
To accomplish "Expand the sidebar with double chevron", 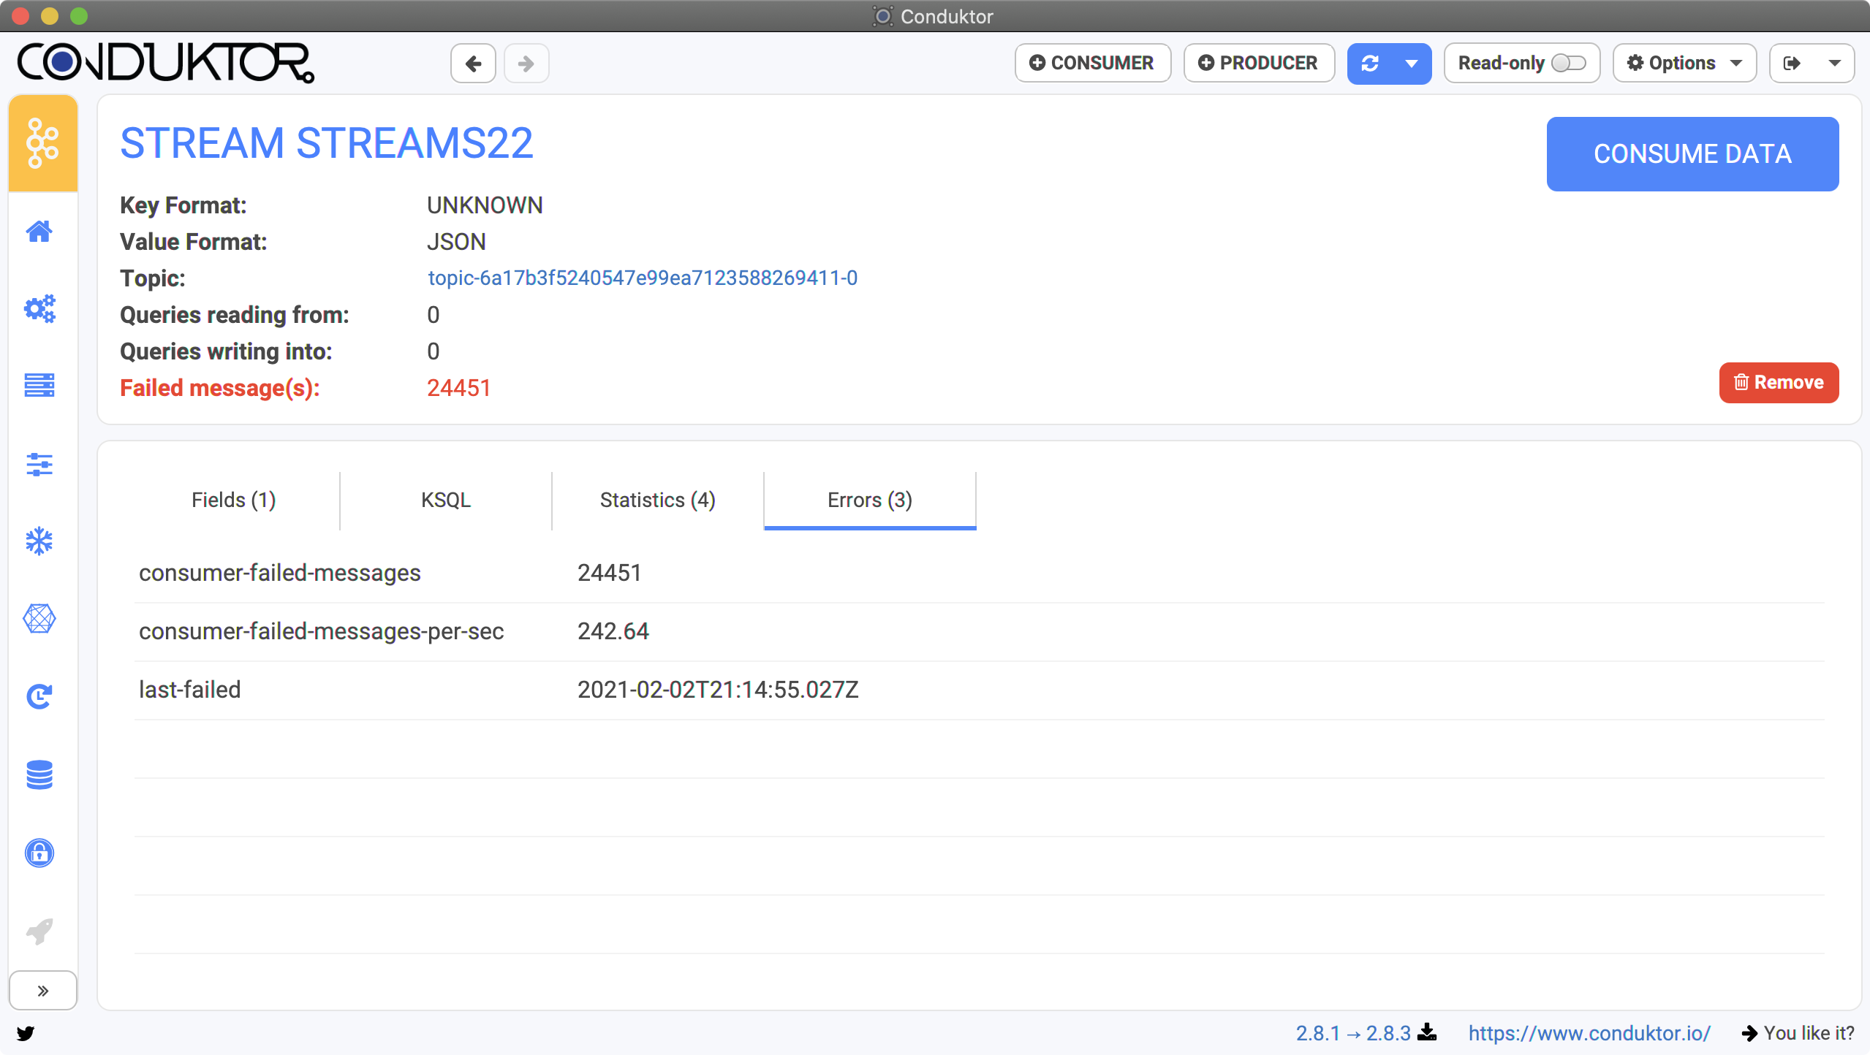I will point(43,991).
